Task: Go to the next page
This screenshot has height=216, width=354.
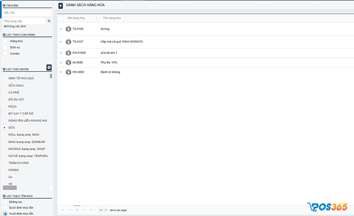Action: click(x=84, y=210)
